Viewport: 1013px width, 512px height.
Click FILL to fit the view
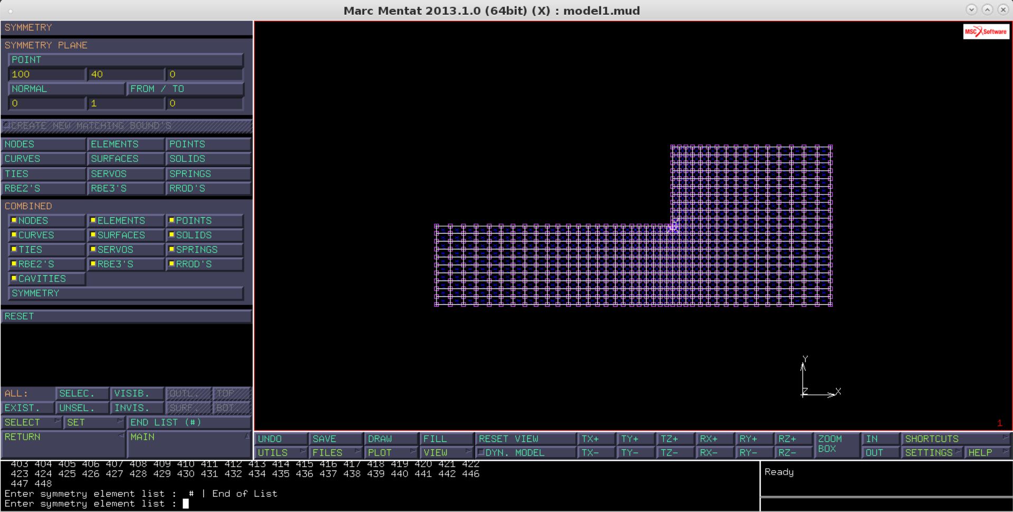(x=447, y=439)
